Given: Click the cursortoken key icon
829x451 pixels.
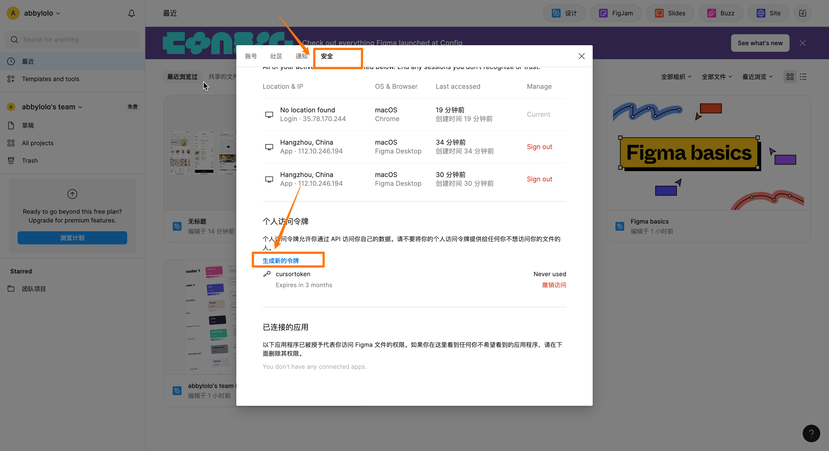Looking at the screenshot, I should (267, 274).
